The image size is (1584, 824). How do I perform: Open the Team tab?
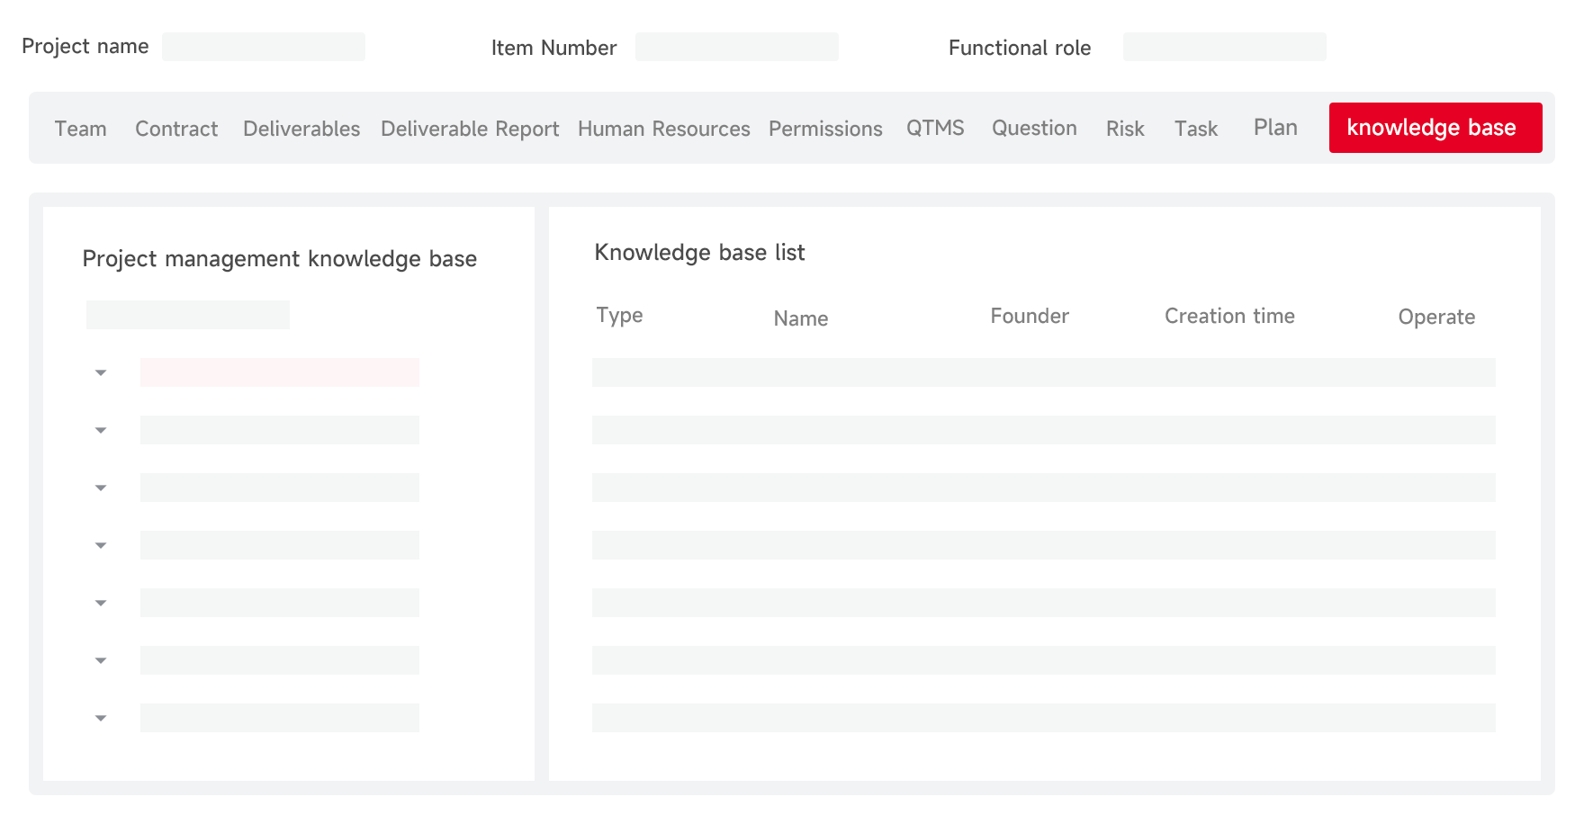point(80,129)
